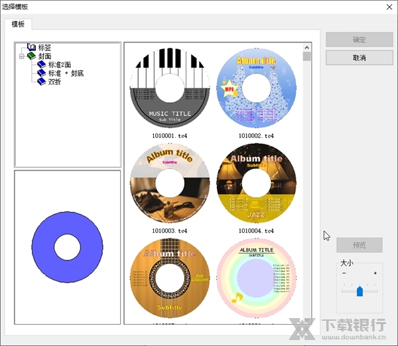
Task: Select the 标准 + 封底 tree item
Action: coord(66,74)
